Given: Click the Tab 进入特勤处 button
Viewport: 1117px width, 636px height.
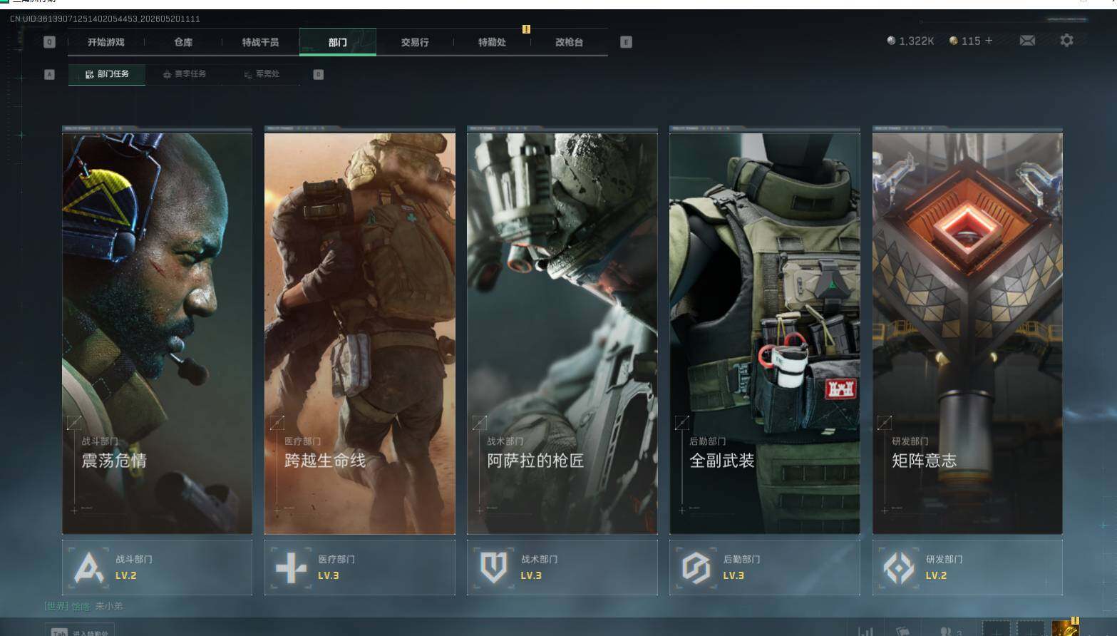Looking at the screenshot, I should (x=80, y=630).
